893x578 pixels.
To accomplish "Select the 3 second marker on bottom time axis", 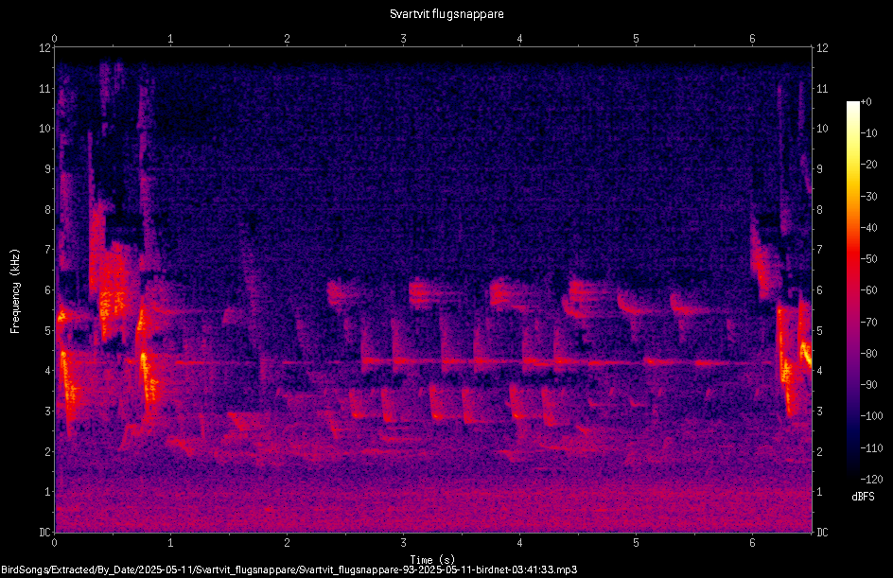I will (x=403, y=543).
